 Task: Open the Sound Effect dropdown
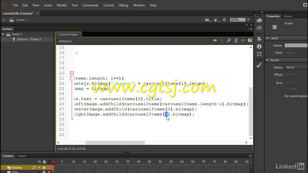click(296, 75)
